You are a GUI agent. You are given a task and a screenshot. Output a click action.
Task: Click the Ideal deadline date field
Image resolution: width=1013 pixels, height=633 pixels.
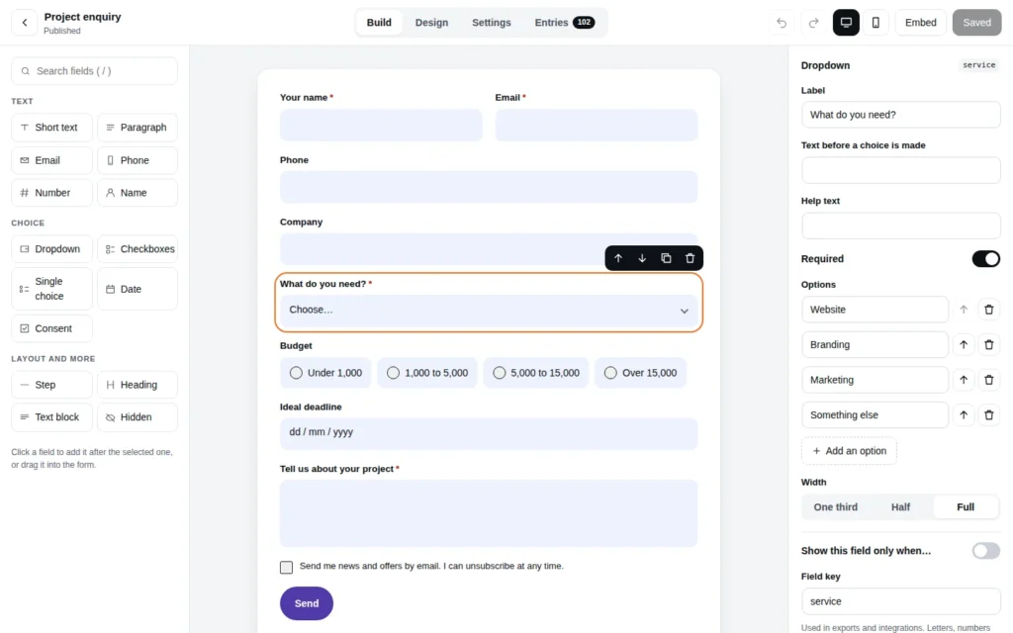coord(489,433)
